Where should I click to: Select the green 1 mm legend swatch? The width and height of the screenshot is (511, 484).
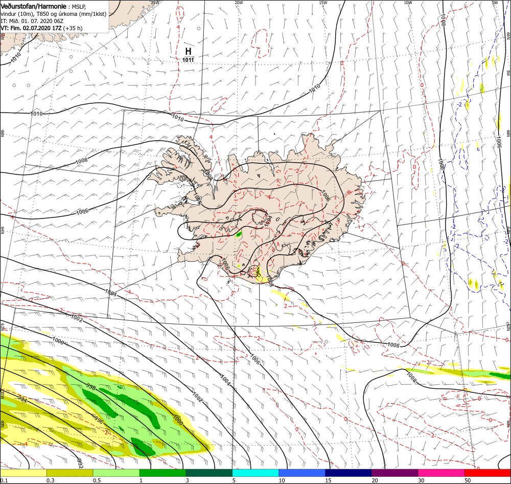pyautogui.click(x=162, y=473)
